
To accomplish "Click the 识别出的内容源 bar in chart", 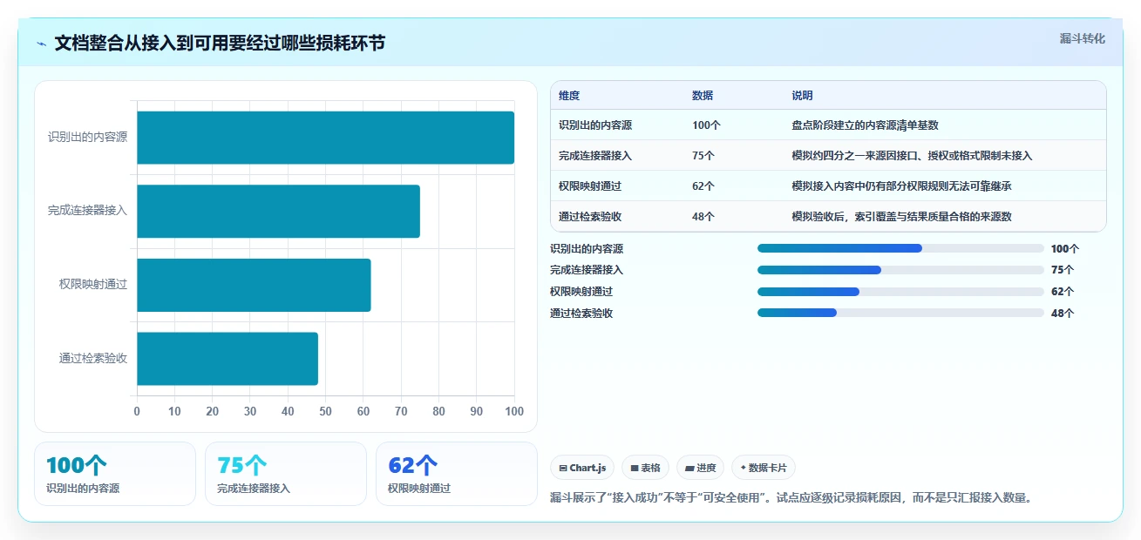I will point(325,138).
